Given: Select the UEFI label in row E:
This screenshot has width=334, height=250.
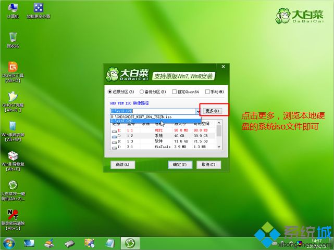Looking at the screenshot, I should (x=159, y=130).
